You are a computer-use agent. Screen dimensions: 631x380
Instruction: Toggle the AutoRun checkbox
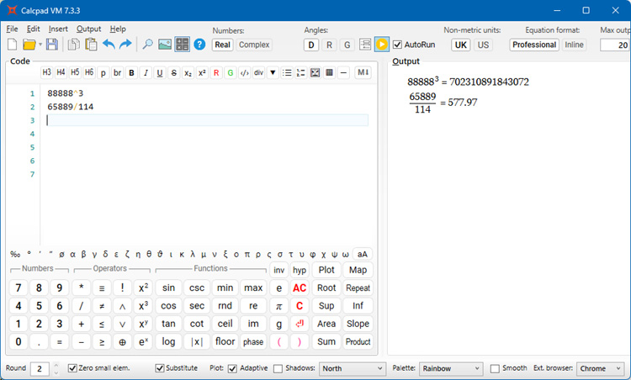coord(397,45)
